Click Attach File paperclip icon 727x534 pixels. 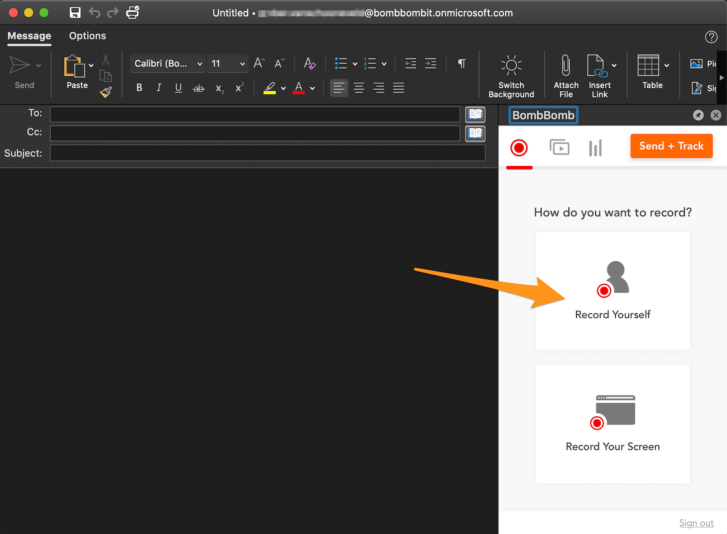coord(566,65)
